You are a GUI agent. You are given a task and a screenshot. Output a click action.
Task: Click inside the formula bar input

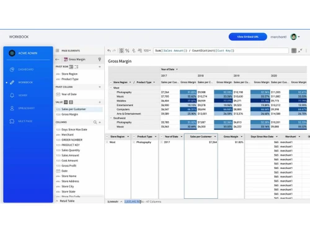(221, 50)
